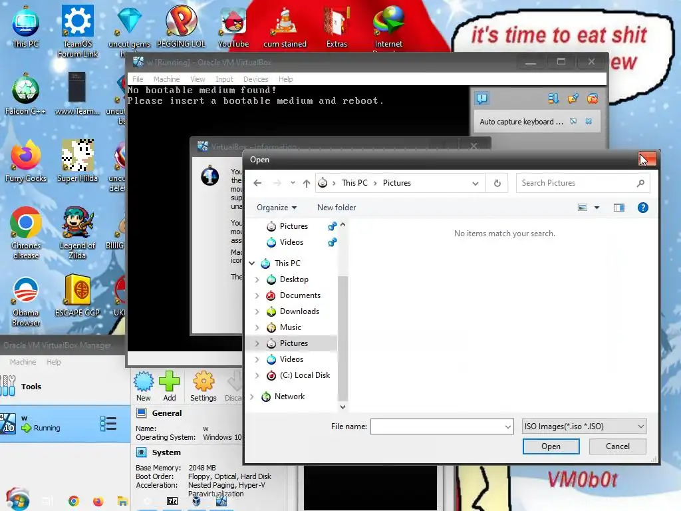
Task: Open the Input menu in the VM window
Action: pyautogui.click(x=224, y=79)
